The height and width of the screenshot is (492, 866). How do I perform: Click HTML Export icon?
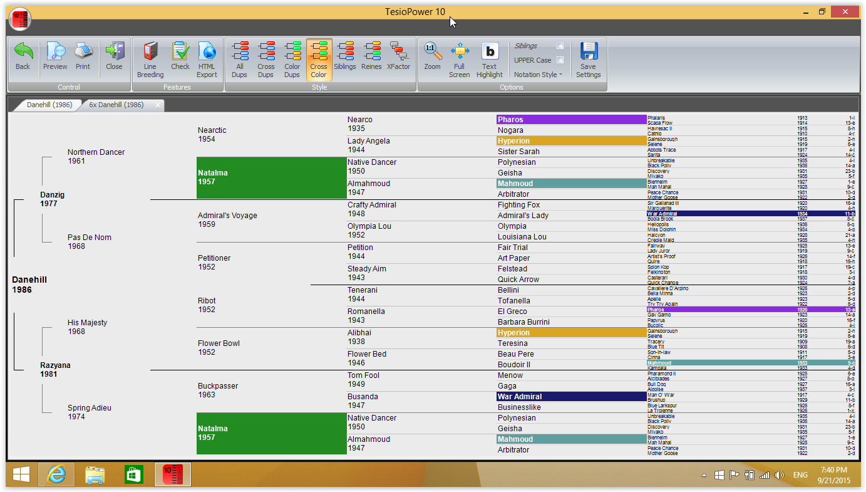(x=207, y=60)
